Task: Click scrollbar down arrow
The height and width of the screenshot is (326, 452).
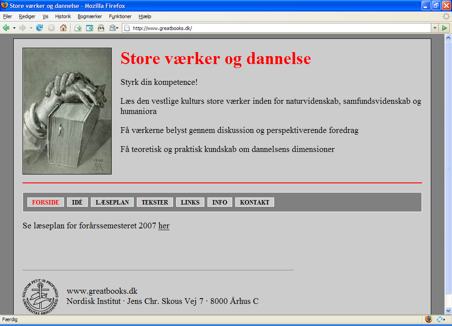Action: (448, 311)
